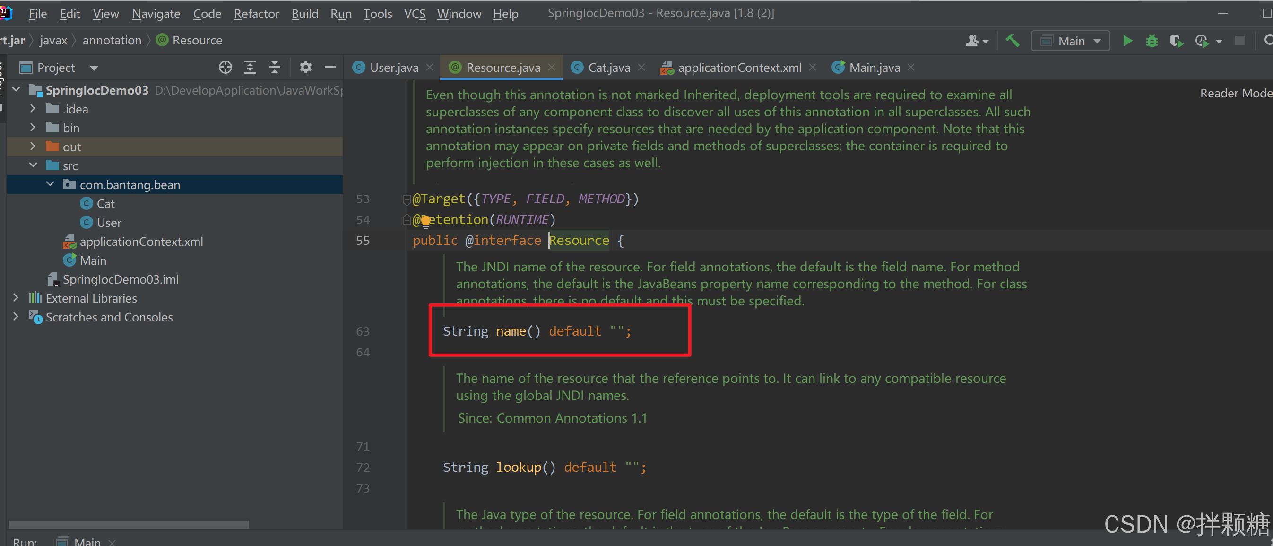Image resolution: width=1273 pixels, height=546 pixels.
Task: Click the Build project hammer icon
Action: [1012, 41]
